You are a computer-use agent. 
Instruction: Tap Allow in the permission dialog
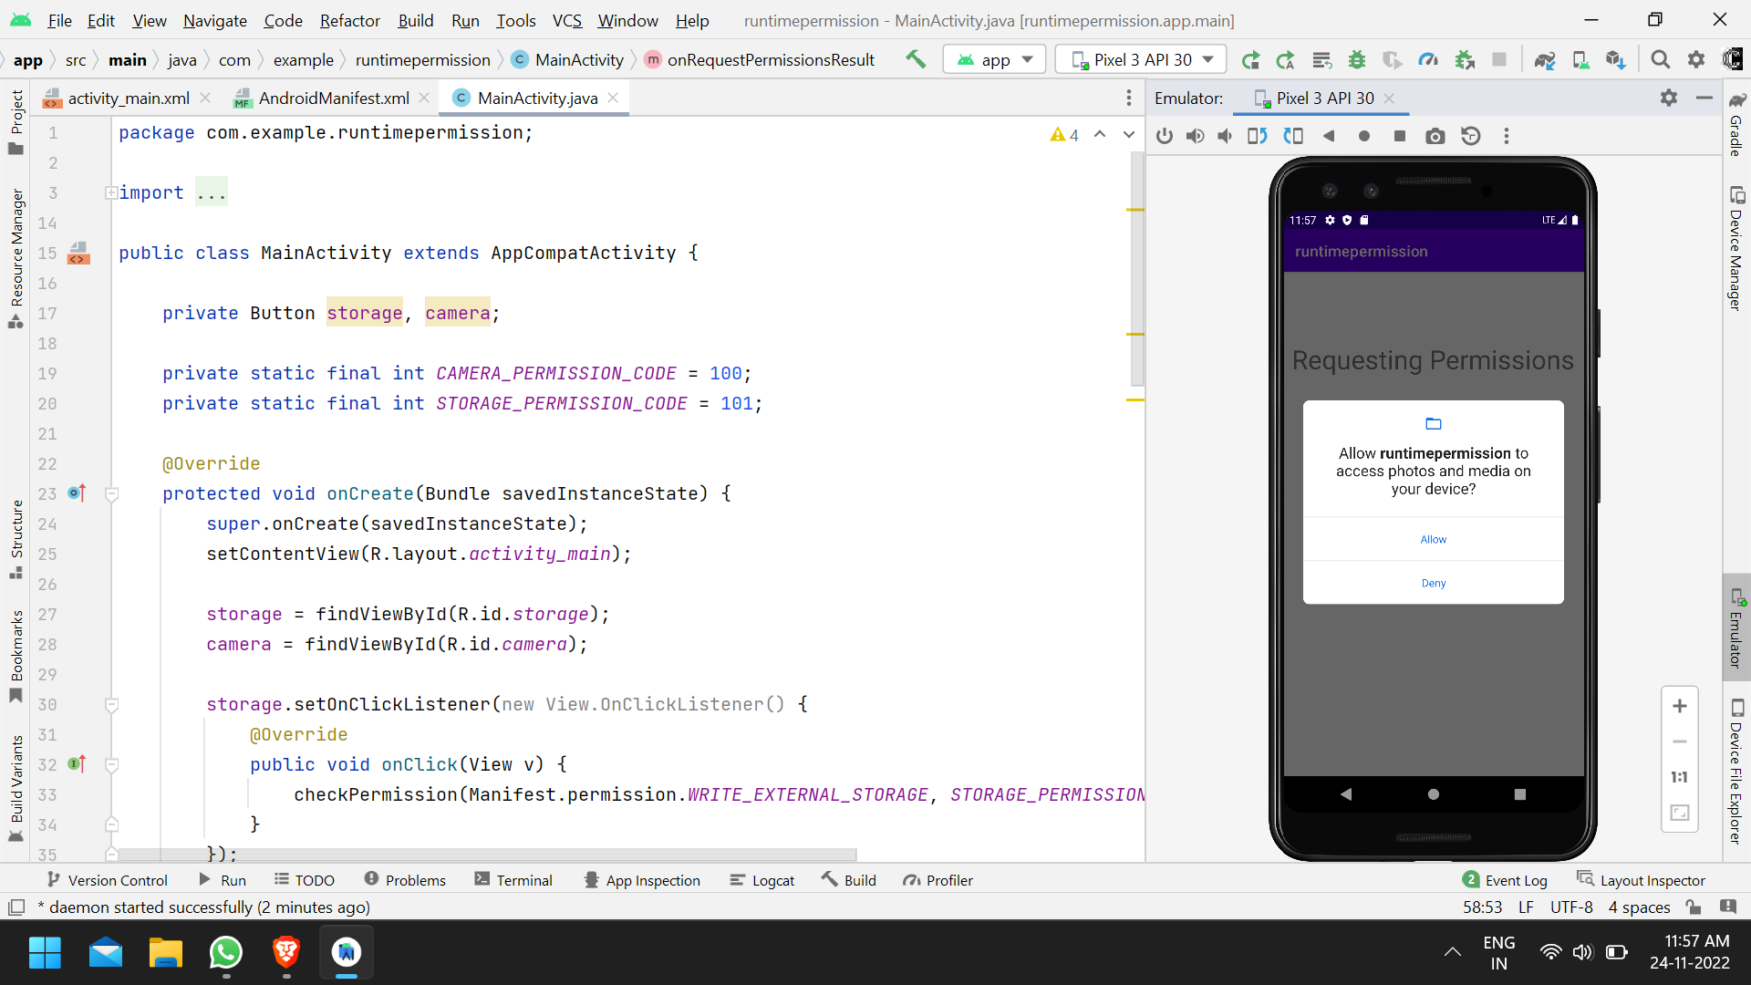(1433, 539)
